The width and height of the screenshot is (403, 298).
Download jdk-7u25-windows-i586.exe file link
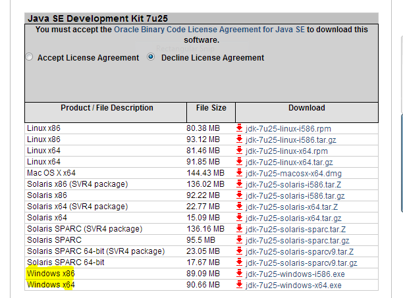click(295, 274)
